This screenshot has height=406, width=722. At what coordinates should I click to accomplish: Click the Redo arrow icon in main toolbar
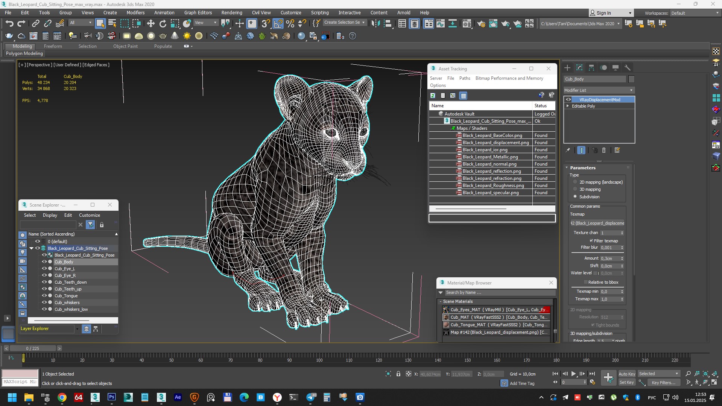[x=21, y=23]
